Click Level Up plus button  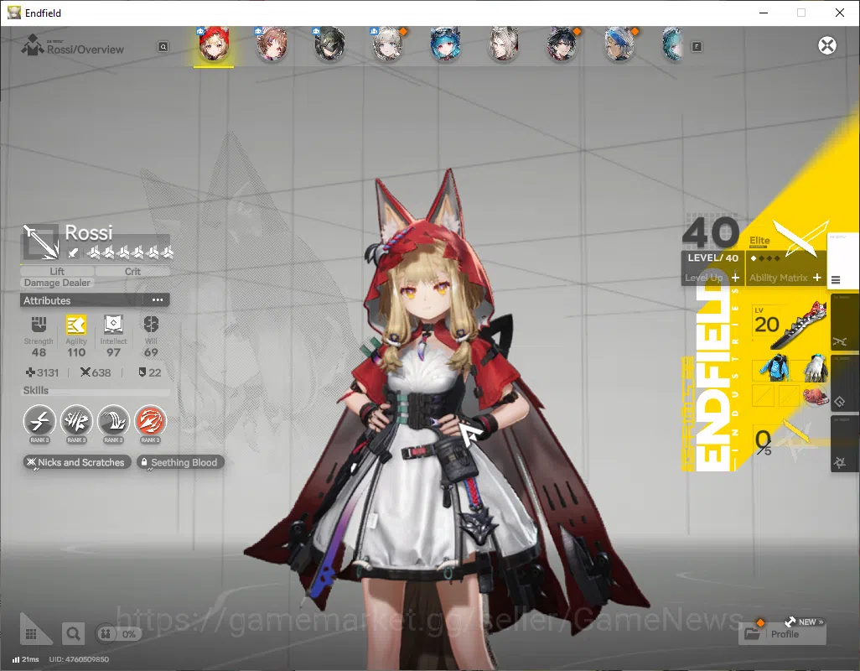pos(735,278)
